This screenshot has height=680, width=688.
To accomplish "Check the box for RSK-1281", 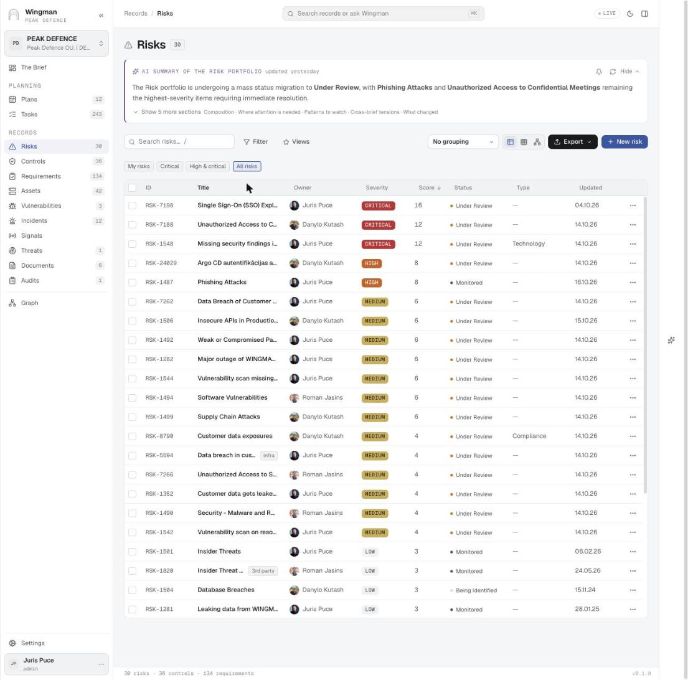I will point(132,610).
